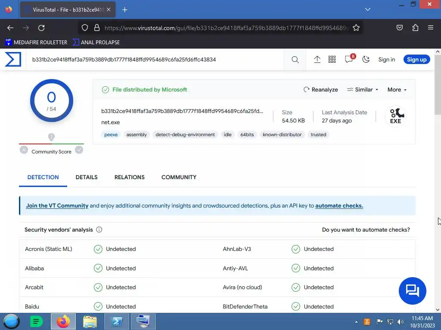Click the tracking protection shield icon
The image size is (441, 330).
pyautogui.click(x=85, y=28)
